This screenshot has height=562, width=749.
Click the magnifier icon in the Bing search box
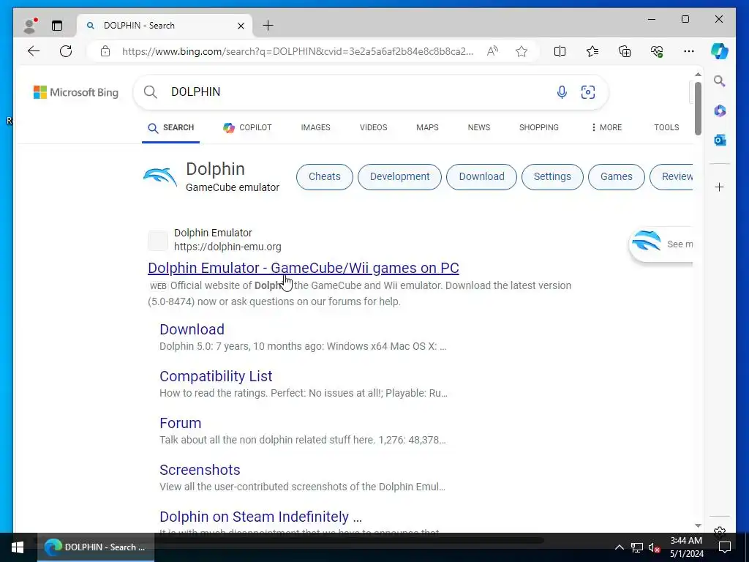tap(150, 91)
